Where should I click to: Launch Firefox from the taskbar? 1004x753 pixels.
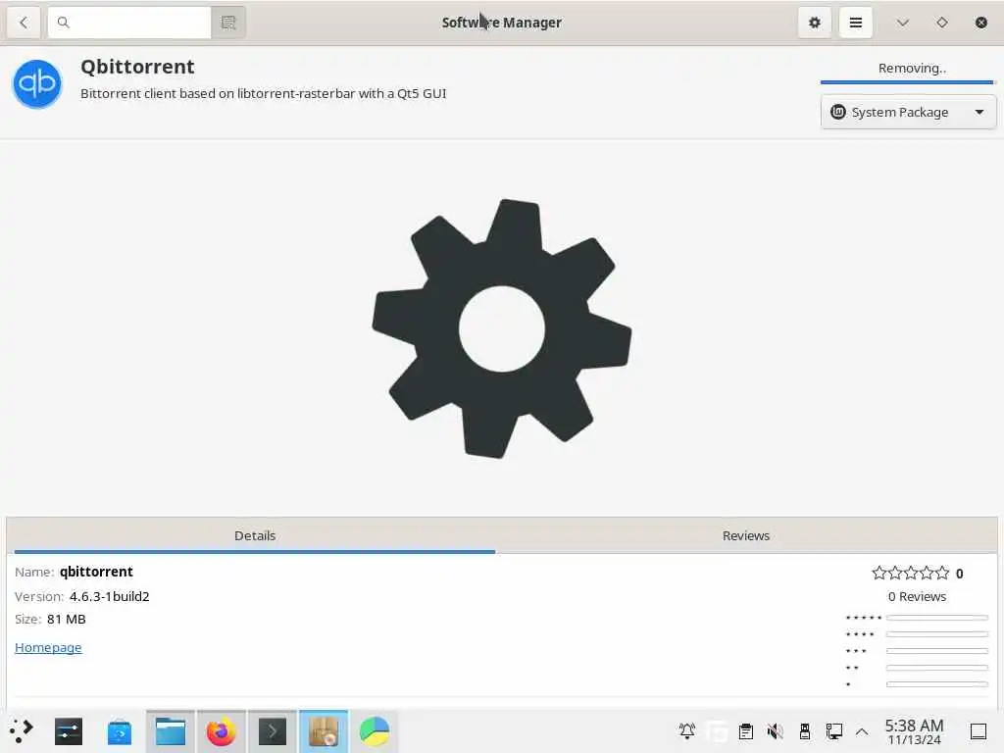tap(221, 731)
